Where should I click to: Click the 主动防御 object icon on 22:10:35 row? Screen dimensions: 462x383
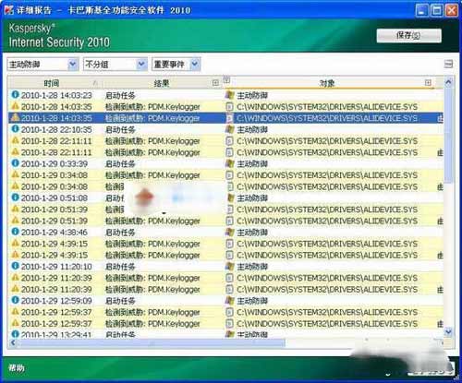[229, 129]
